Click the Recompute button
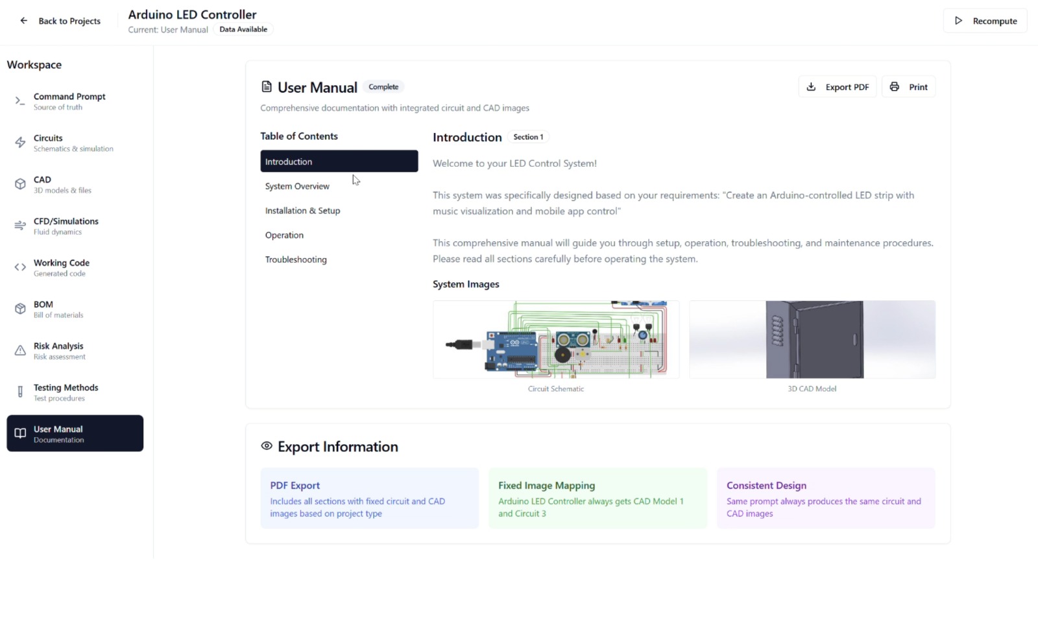The image size is (1038, 644). [x=985, y=21]
